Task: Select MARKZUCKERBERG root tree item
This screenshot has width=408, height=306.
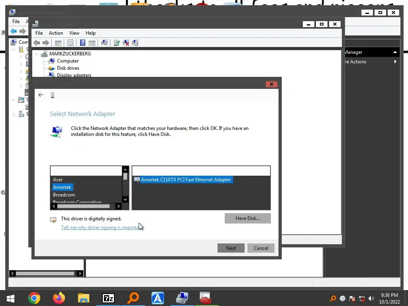Action: point(70,54)
